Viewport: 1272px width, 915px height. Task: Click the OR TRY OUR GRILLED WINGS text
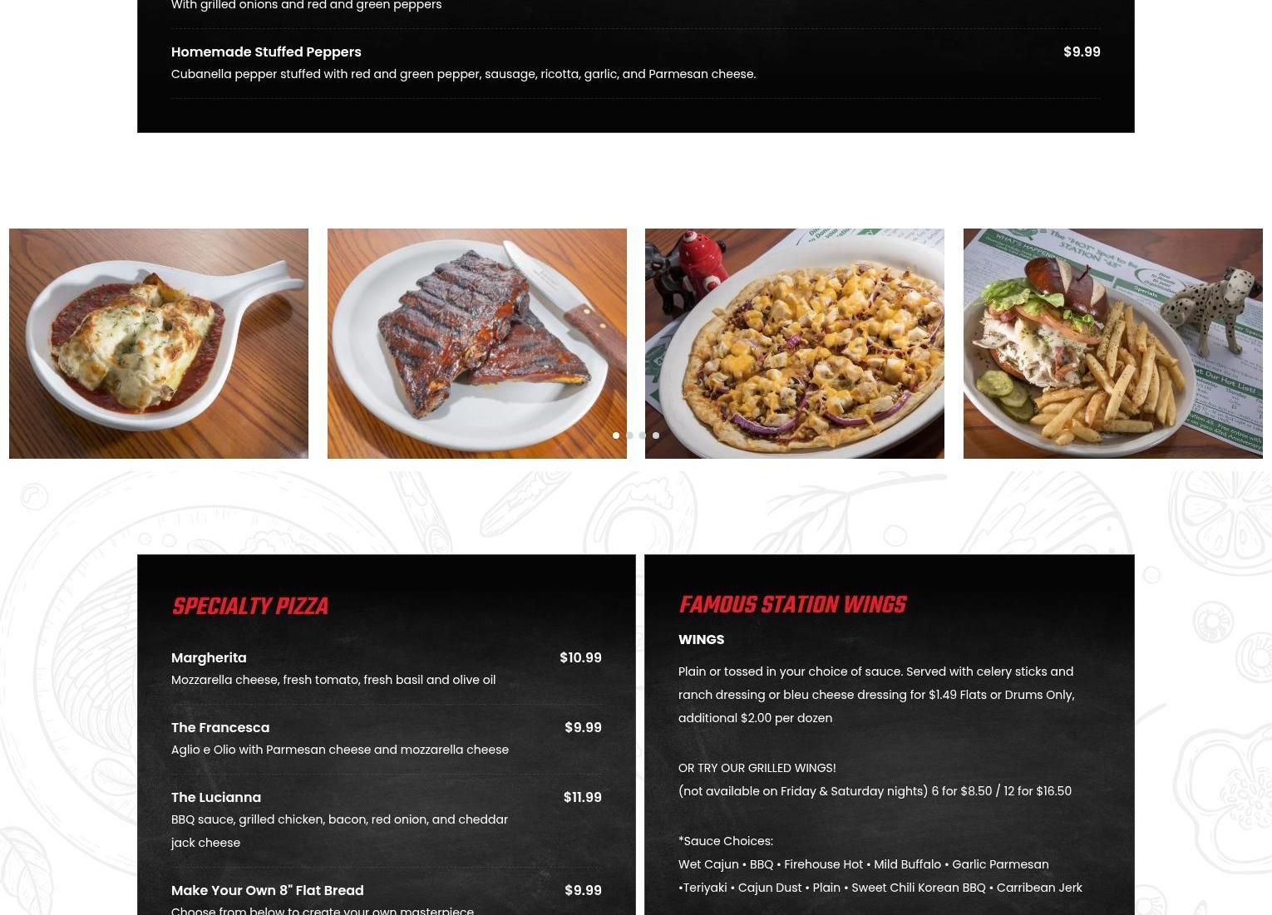757,768
